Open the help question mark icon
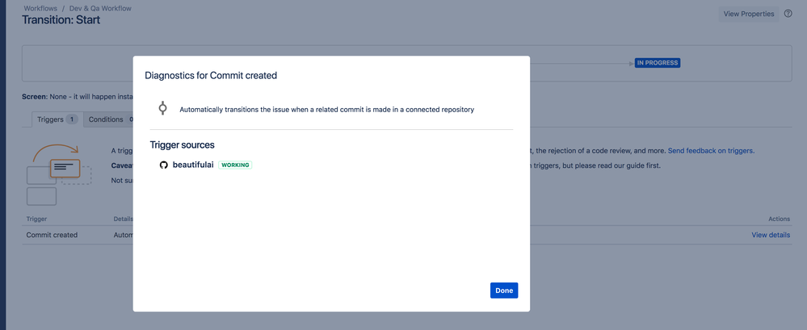 788,14
